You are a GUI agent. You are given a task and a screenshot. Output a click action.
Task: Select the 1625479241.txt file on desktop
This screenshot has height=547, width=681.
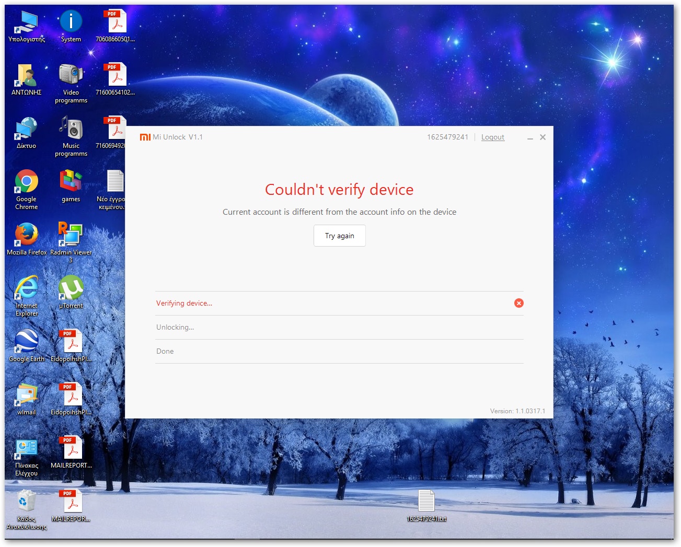point(426,506)
